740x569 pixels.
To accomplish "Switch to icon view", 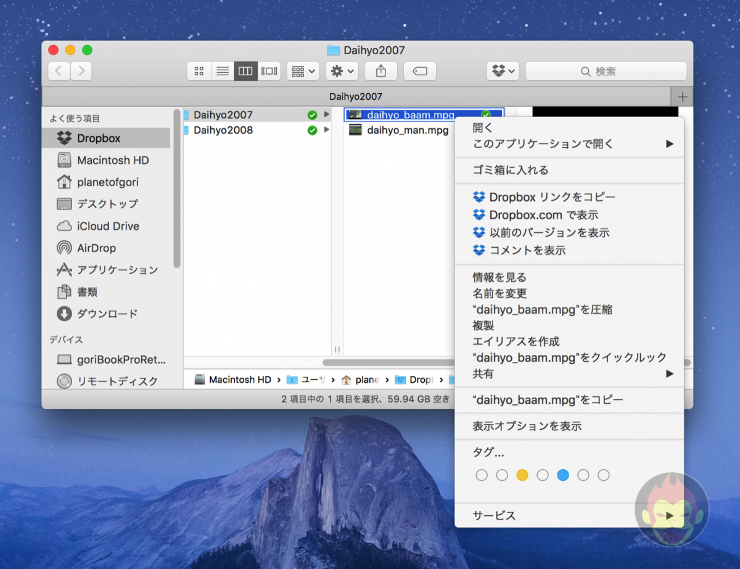I will pos(199,71).
